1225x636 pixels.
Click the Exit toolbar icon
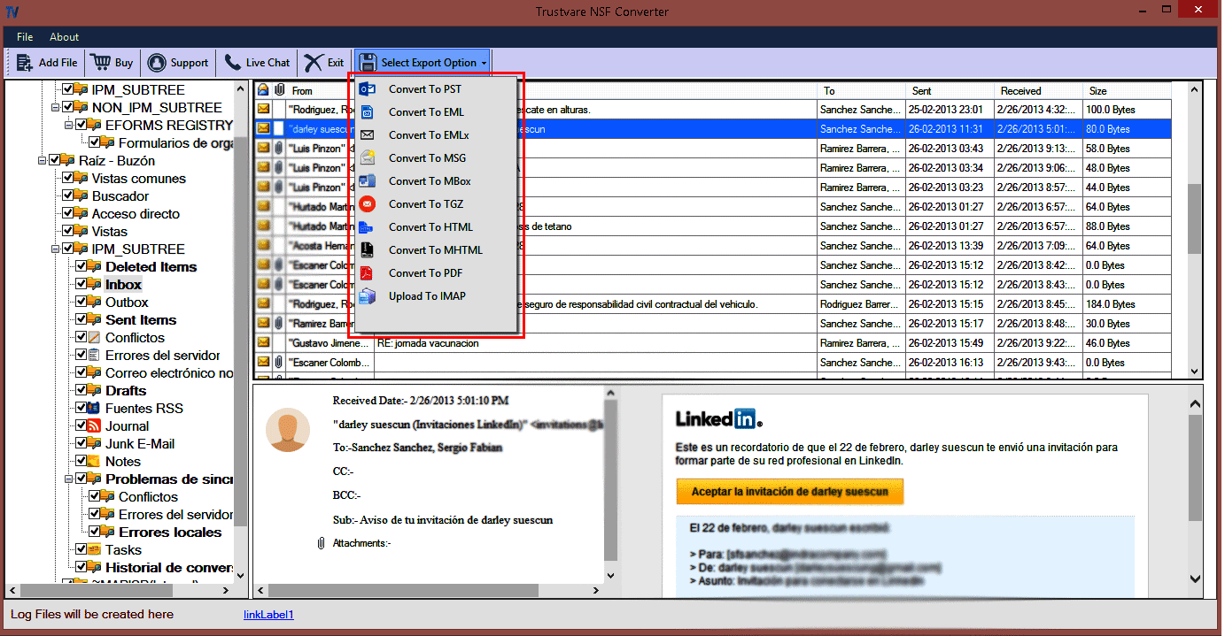tap(322, 62)
